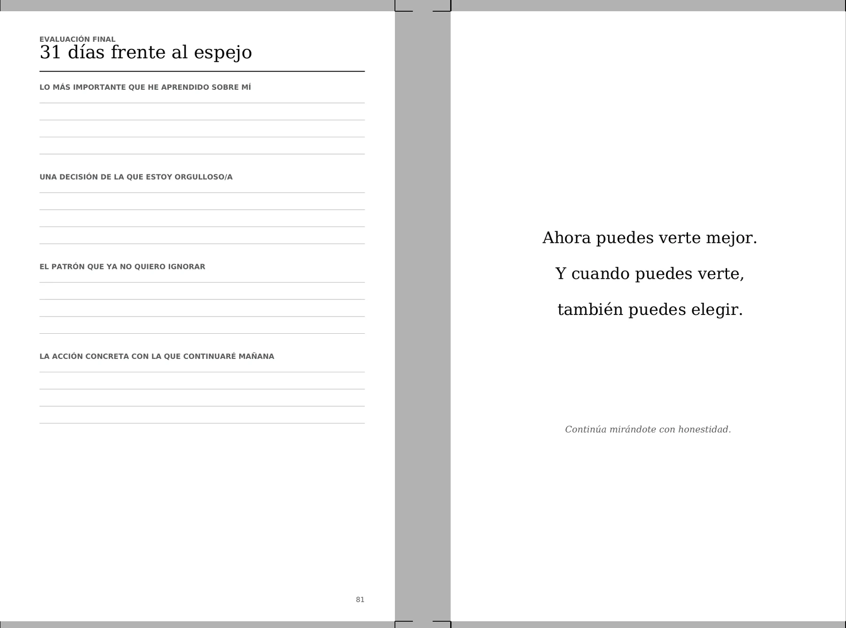Viewport: 846px width, 628px height.
Task: Click 'Continúa mirándote con honestidad.'
Action: click(x=648, y=430)
